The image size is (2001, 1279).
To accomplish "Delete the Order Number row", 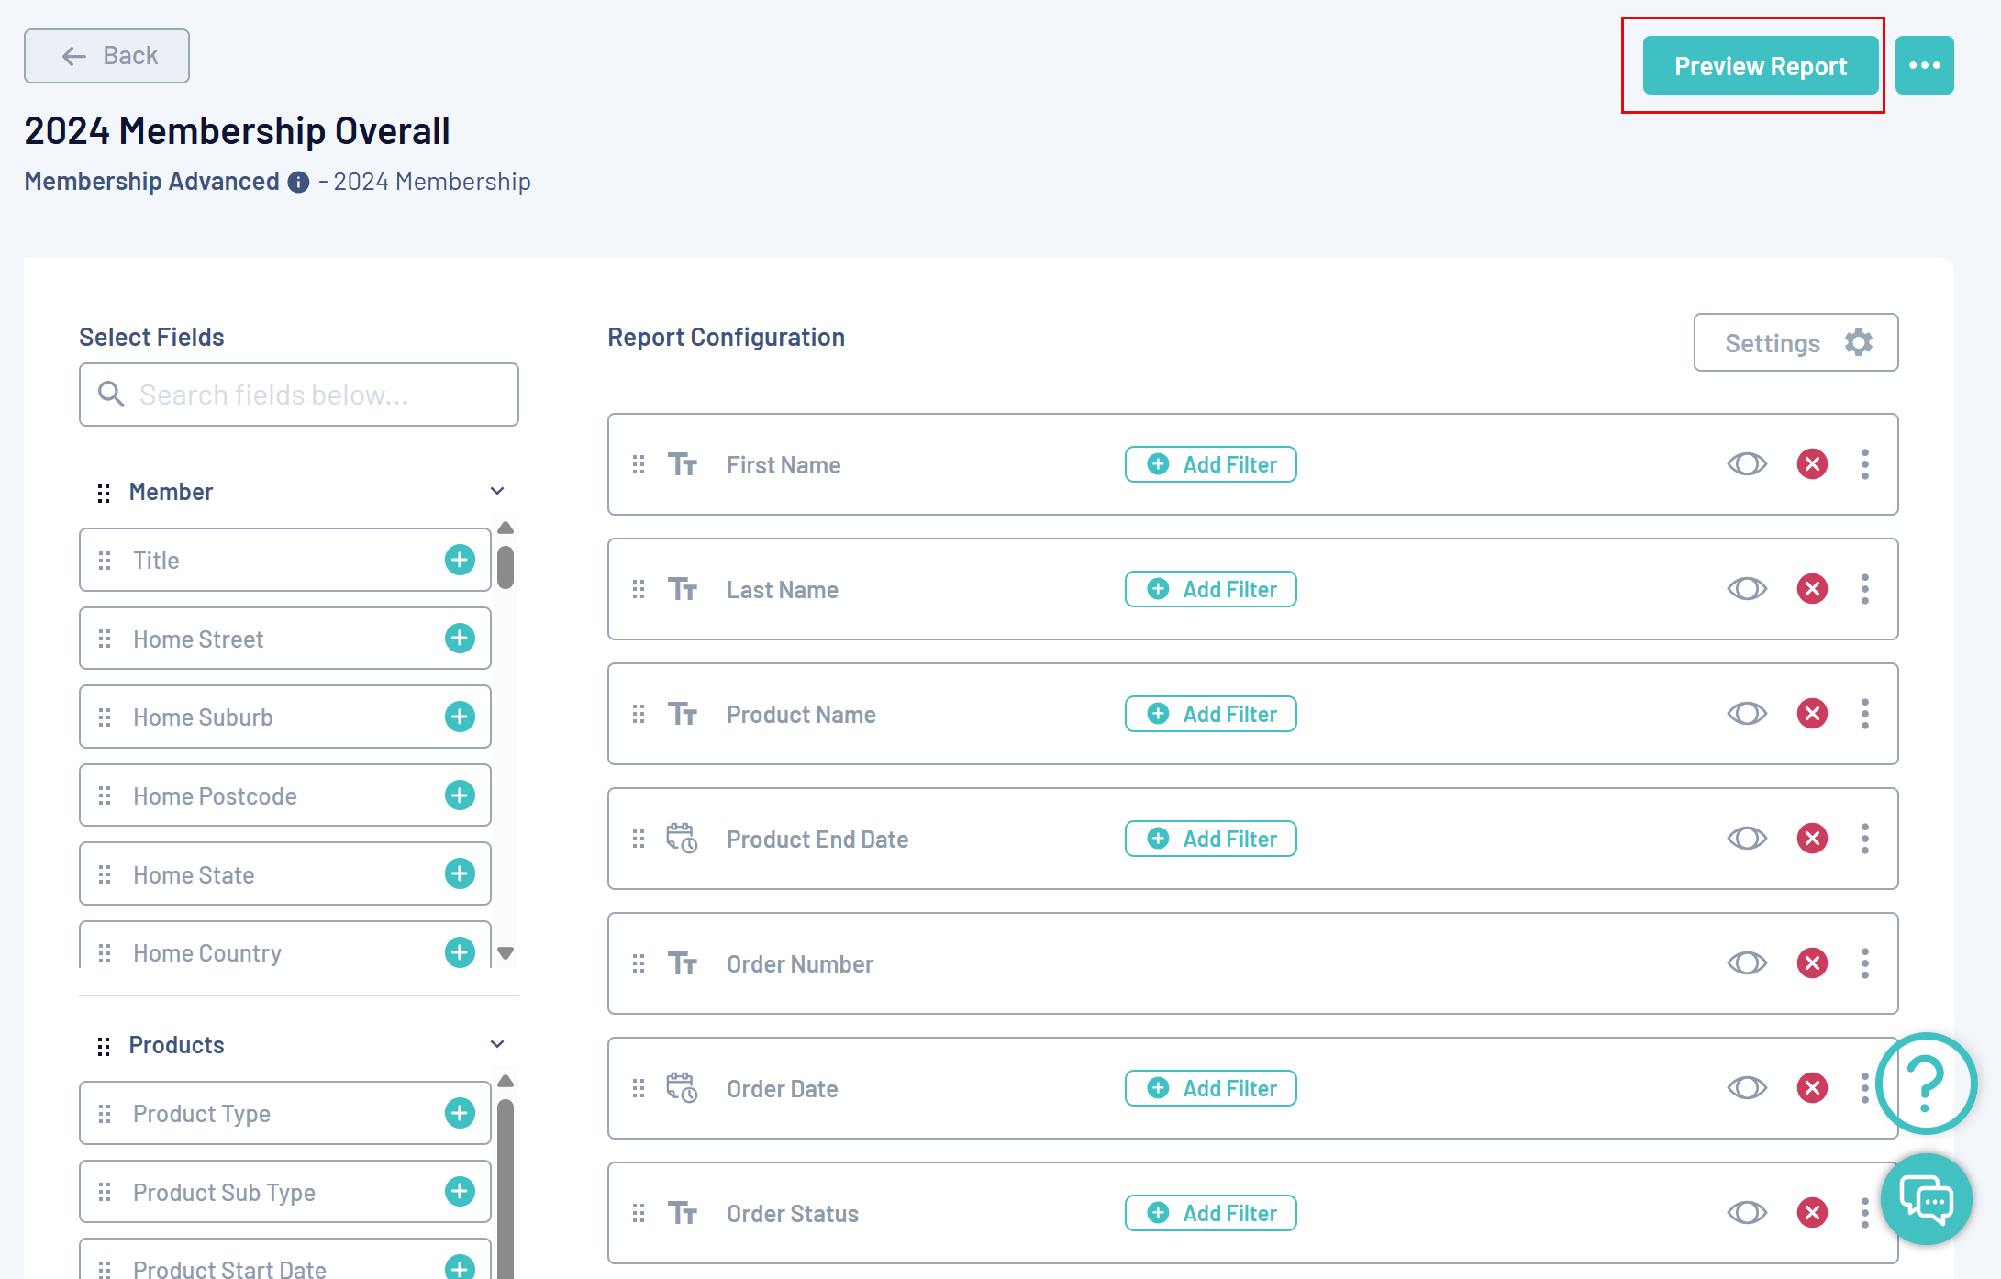I will point(1812,963).
